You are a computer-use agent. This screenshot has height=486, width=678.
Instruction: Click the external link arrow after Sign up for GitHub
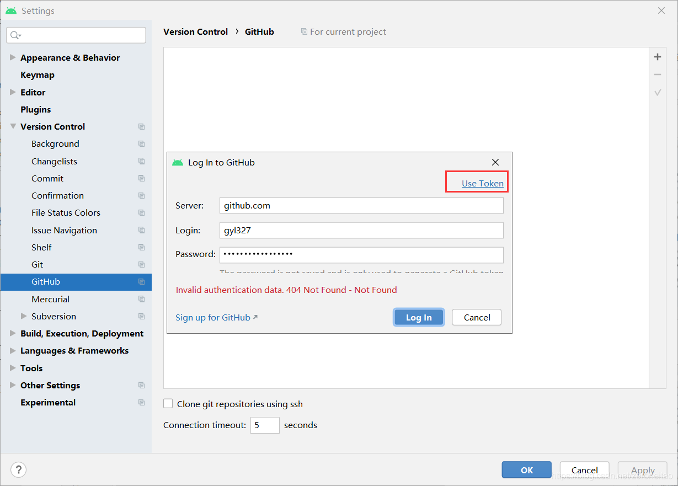pos(255,317)
